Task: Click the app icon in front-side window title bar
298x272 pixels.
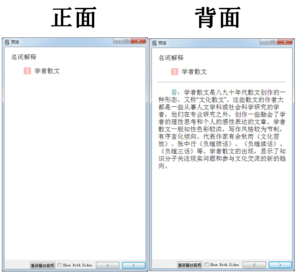Action: 7,42
